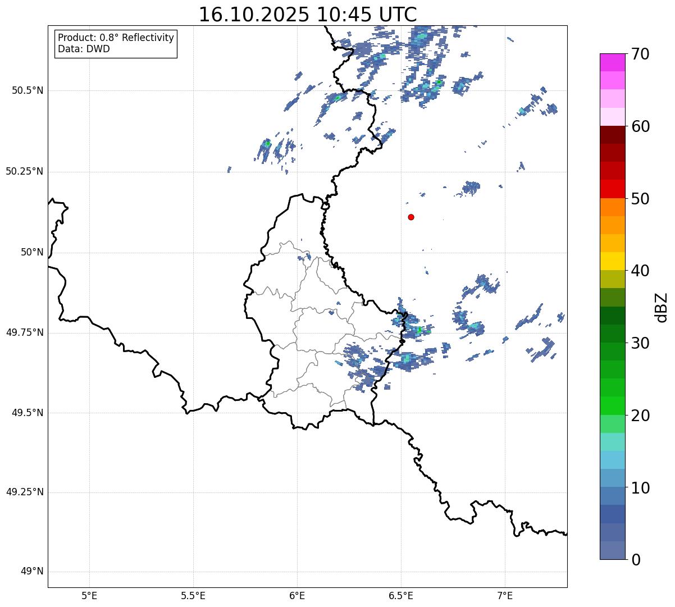Click the colorbar tick value 40

point(640,271)
